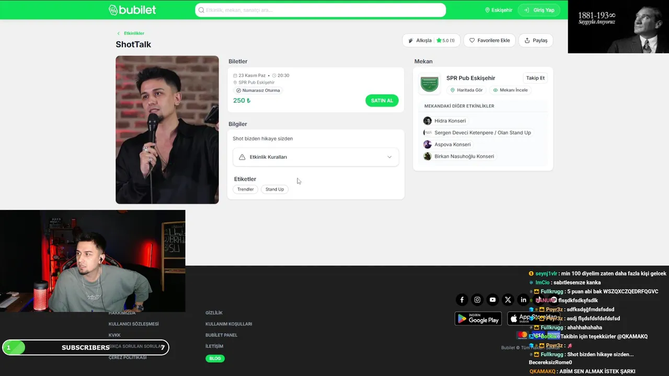
Task: Open the SPR Pub Eskişehir venue logo
Action: 430,84
